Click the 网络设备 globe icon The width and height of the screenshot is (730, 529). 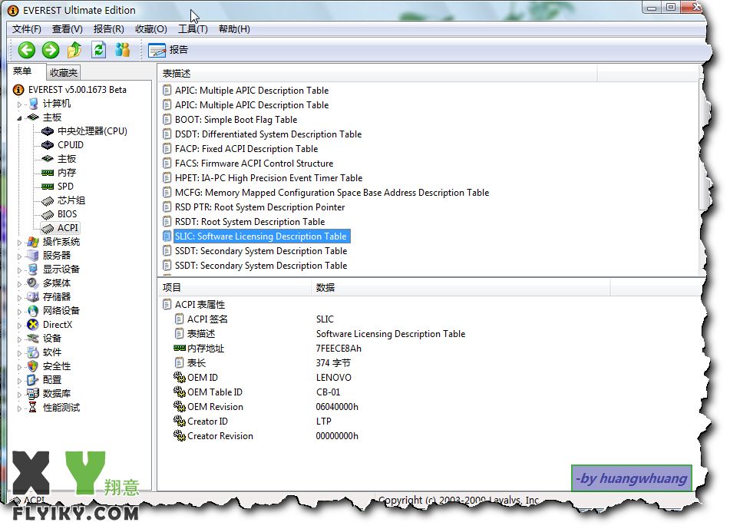click(x=32, y=311)
